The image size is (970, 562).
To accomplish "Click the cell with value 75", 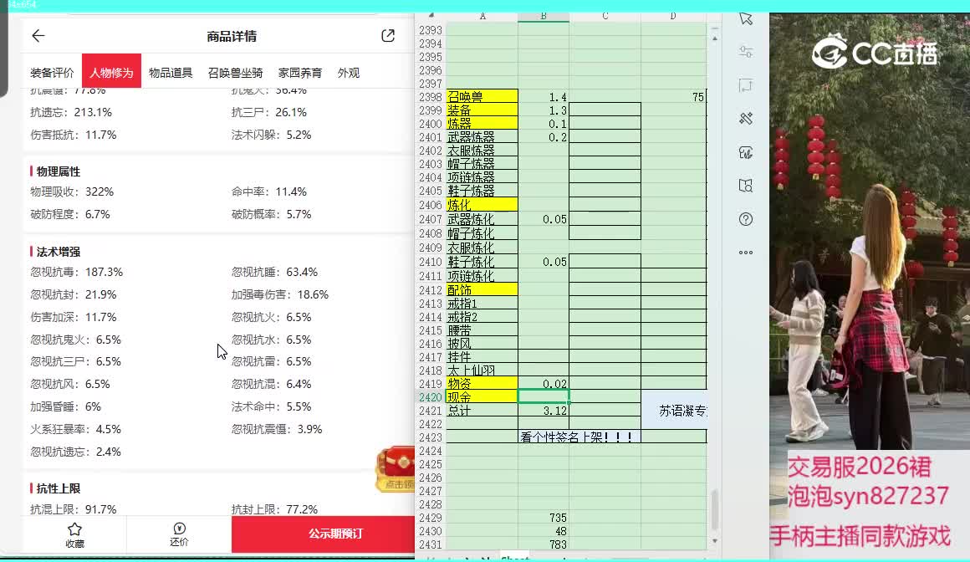I will (674, 97).
